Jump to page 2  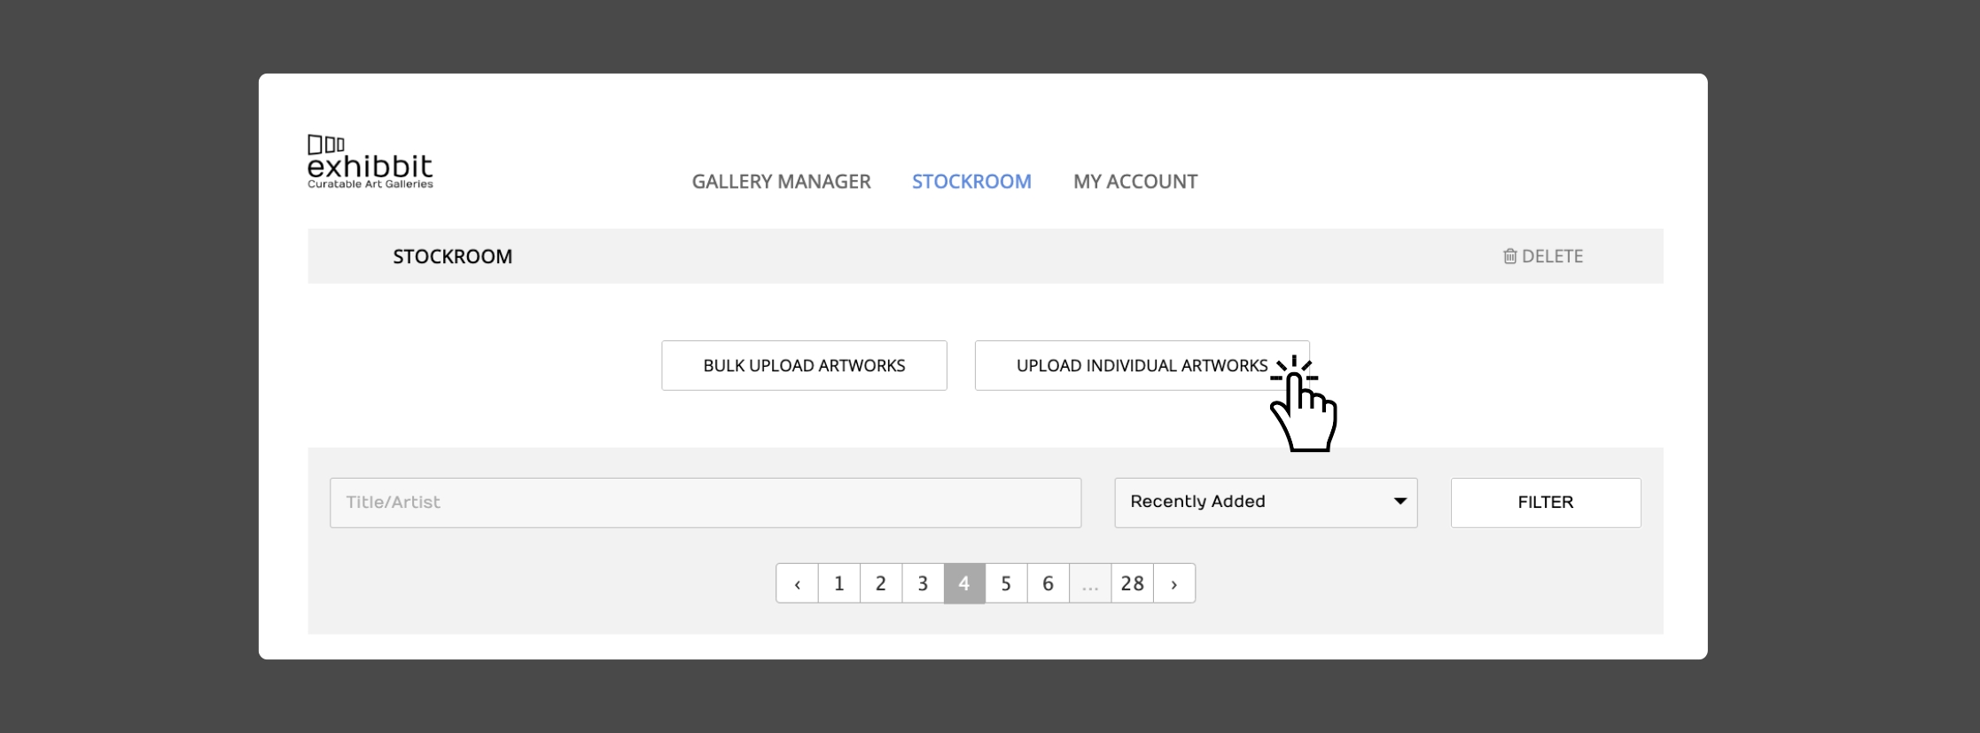881,583
